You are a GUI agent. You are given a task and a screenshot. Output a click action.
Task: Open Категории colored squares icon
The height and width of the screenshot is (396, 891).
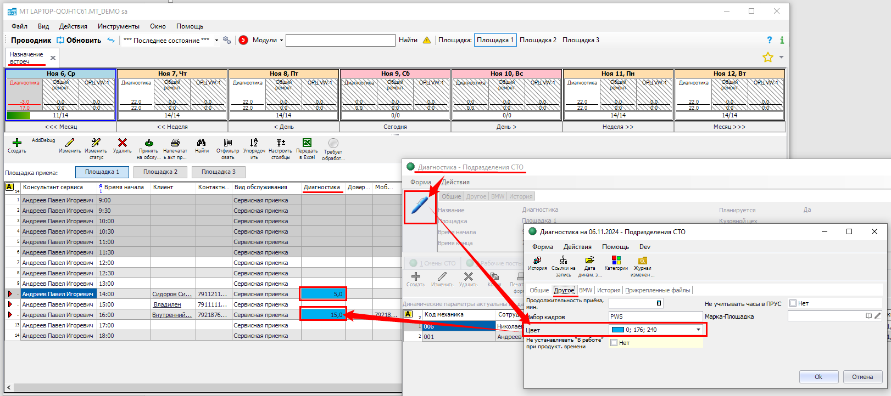616,261
